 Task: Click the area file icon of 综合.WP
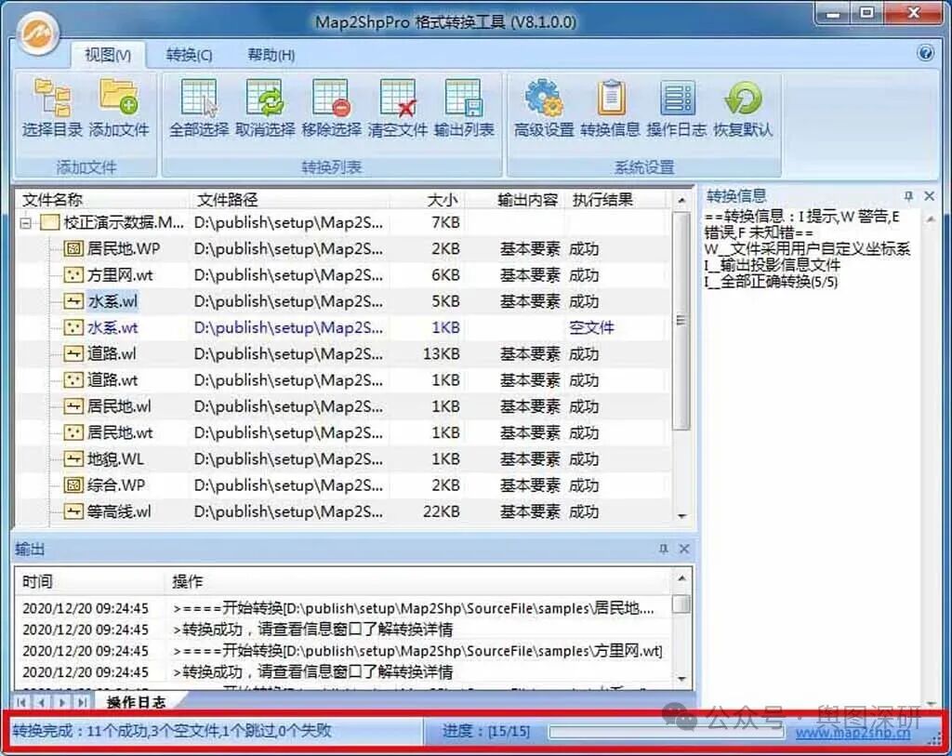tap(73, 485)
